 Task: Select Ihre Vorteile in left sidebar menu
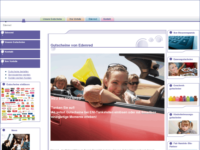pyautogui.click(x=20, y=64)
